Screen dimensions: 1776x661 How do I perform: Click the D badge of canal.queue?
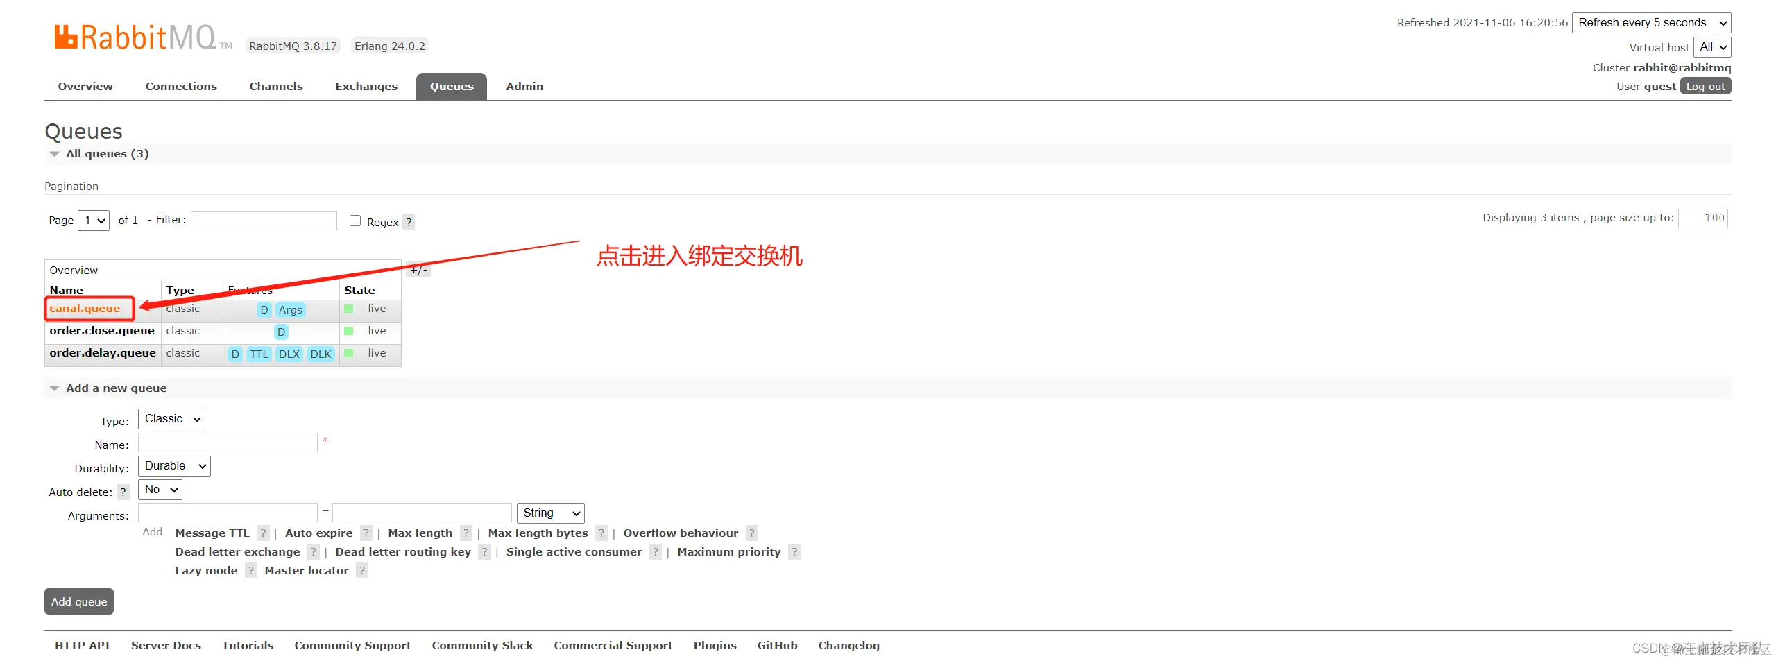(x=264, y=309)
